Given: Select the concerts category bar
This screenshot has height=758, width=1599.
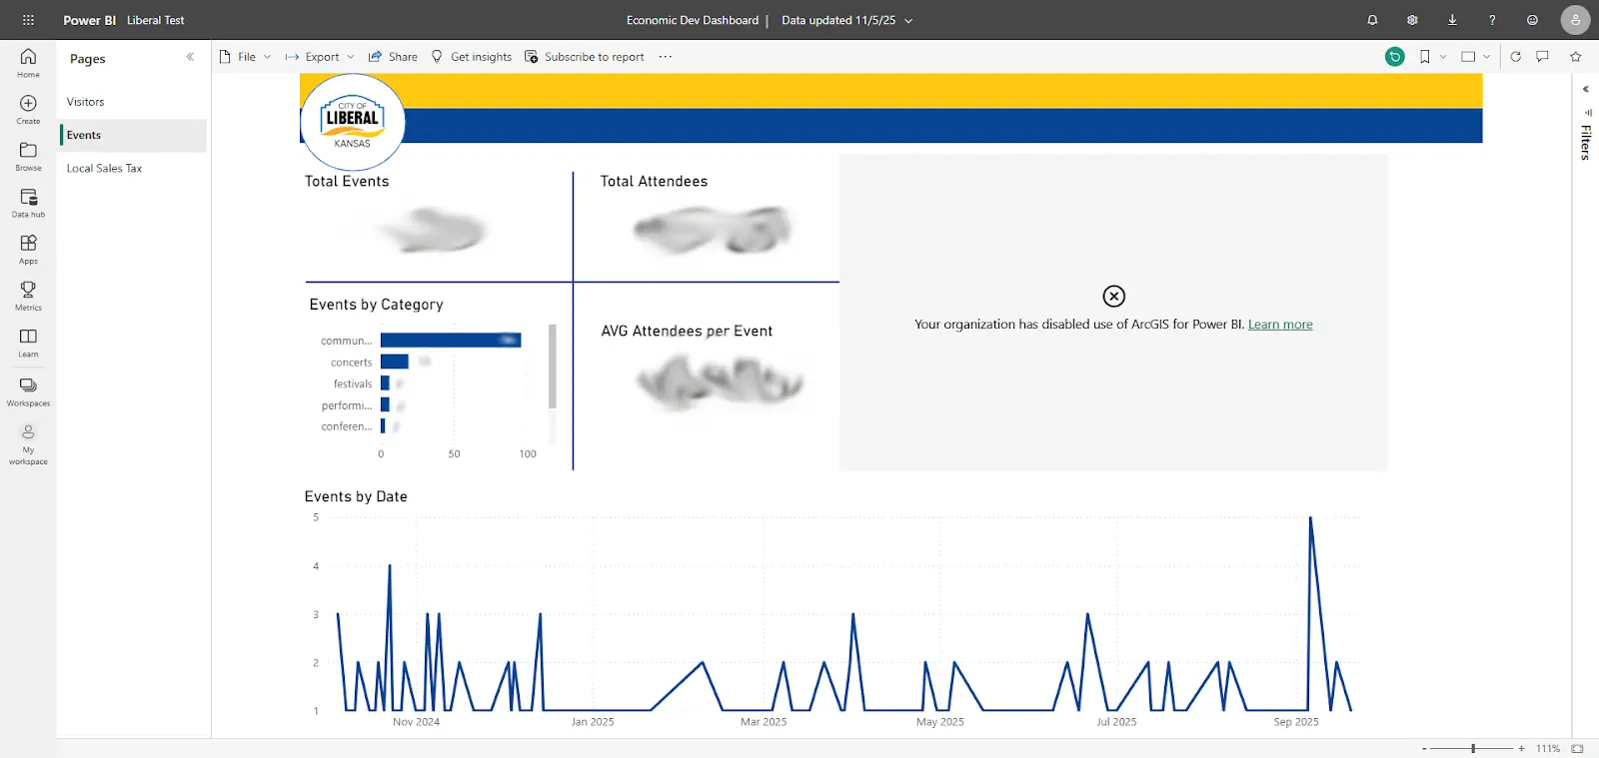Looking at the screenshot, I should [x=395, y=362].
